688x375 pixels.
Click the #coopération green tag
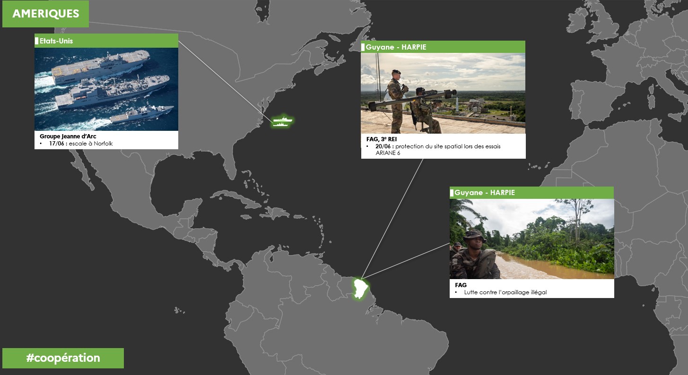point(63,358)
